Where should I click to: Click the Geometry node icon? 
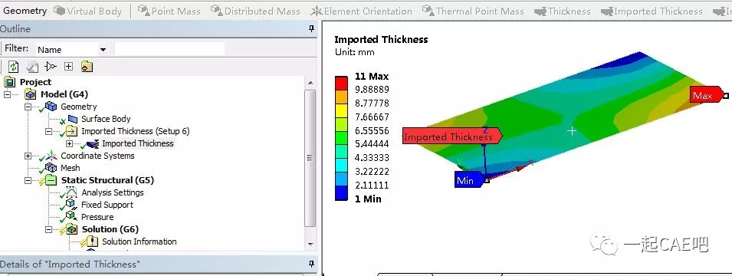[x=51, y=107]
